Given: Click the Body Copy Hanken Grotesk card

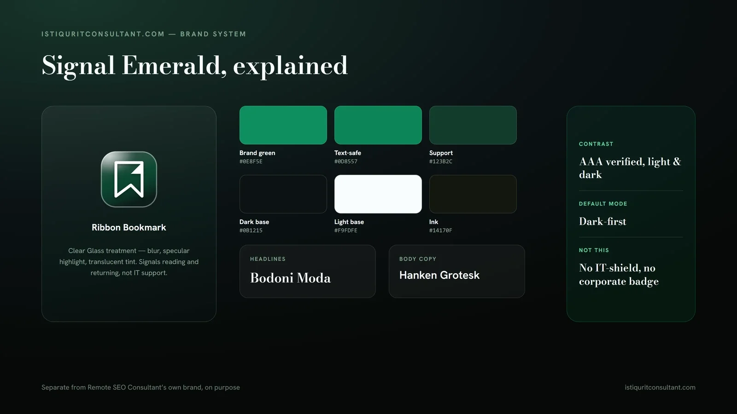Looking at the screenshot, I should point(457,271).
